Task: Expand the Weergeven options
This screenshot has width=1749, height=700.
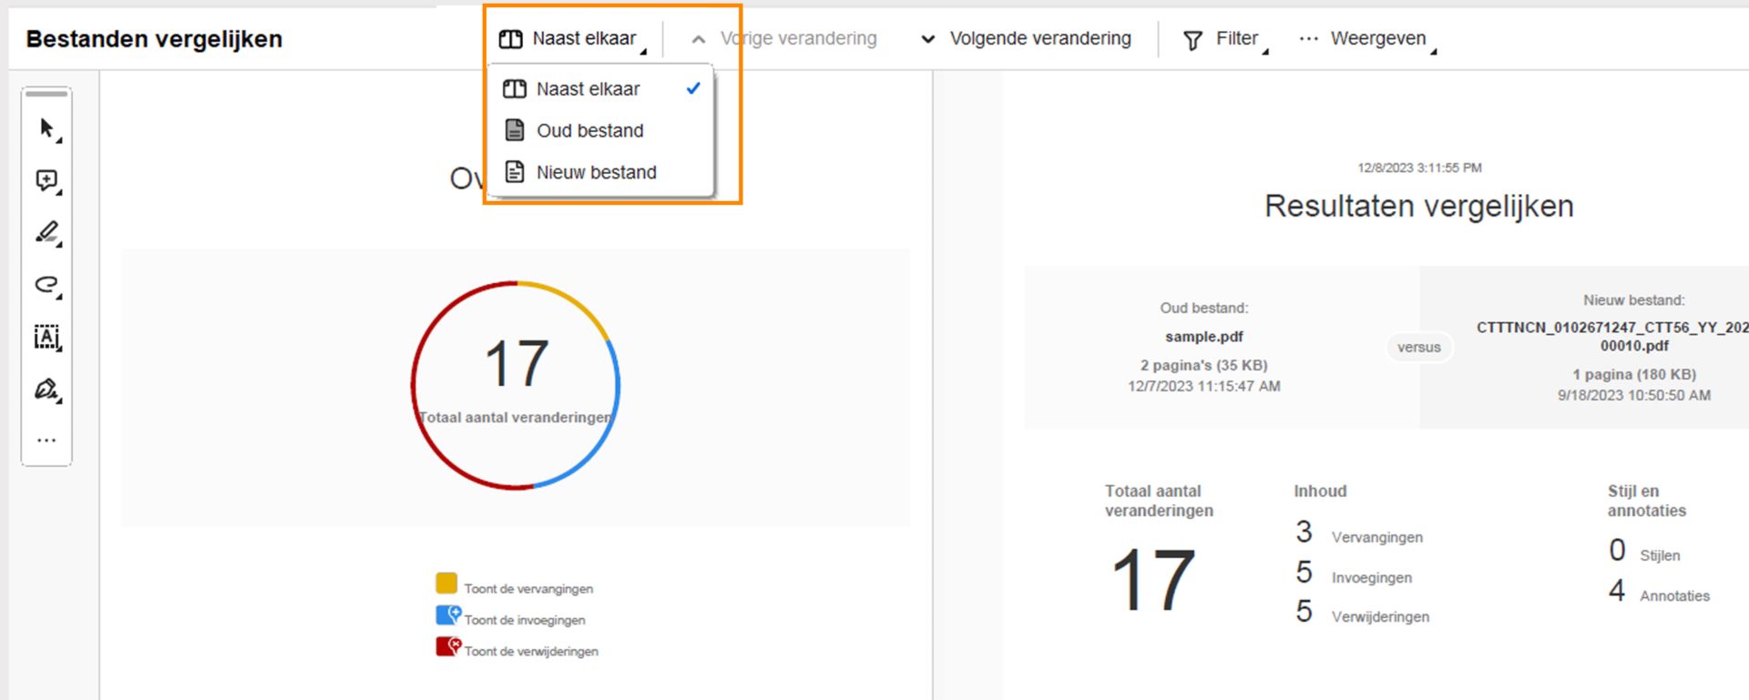Action: pos(1377,38)
